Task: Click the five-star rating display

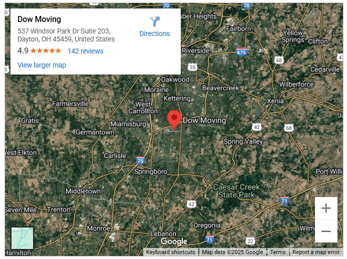Action: (x=46, y=51)
